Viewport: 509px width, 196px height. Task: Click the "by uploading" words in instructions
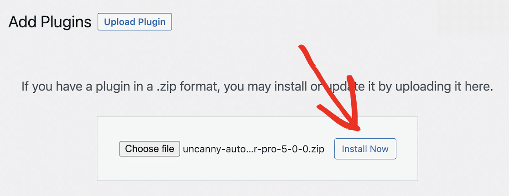point(404,87)
